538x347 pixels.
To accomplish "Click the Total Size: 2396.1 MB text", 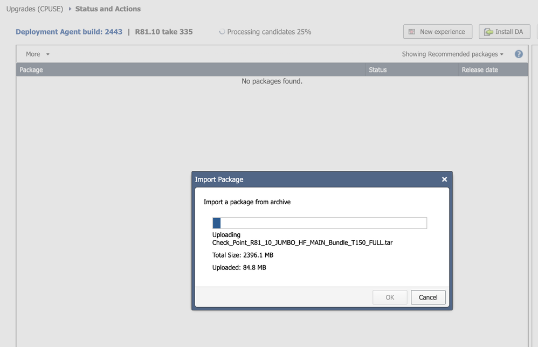I will (243, 255).
